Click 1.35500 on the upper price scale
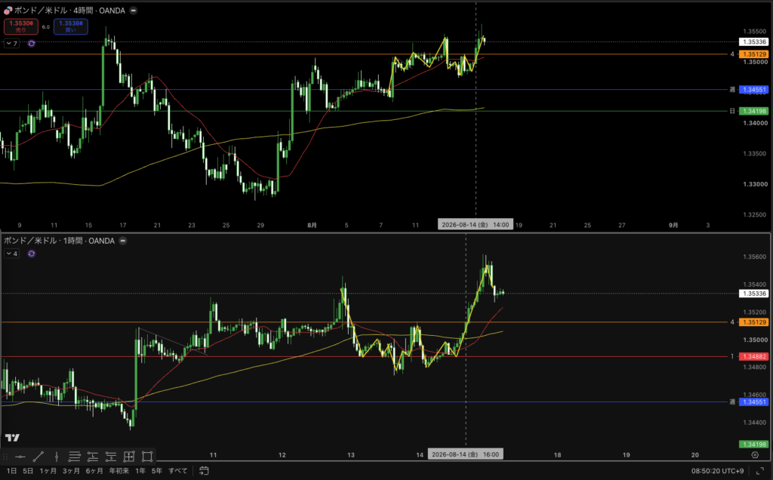This screenshot has width=773, height=480. pos(755,32)
